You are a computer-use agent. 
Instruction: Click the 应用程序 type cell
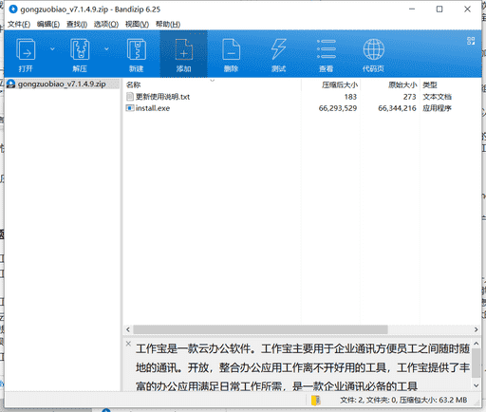[437, 108]
